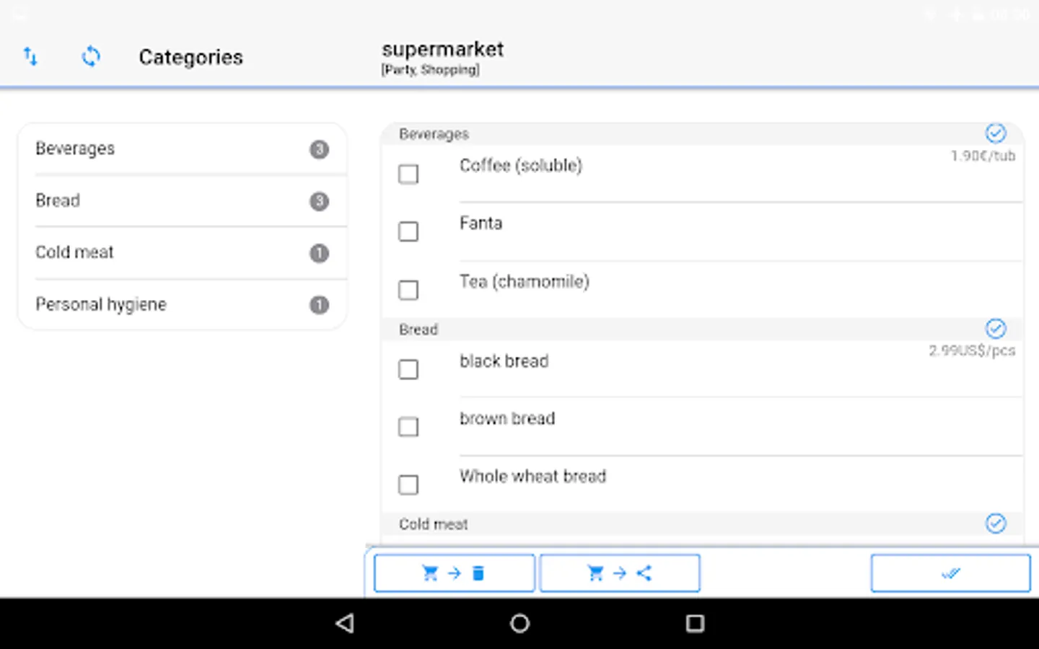Tap the supermarket list title
This screenshot has width=1039, height=649.
click(x=442, y=50)
